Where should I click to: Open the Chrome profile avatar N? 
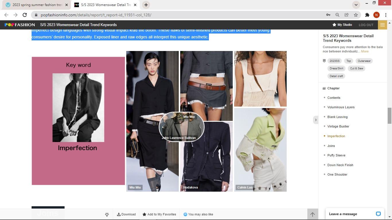(377, 15)
